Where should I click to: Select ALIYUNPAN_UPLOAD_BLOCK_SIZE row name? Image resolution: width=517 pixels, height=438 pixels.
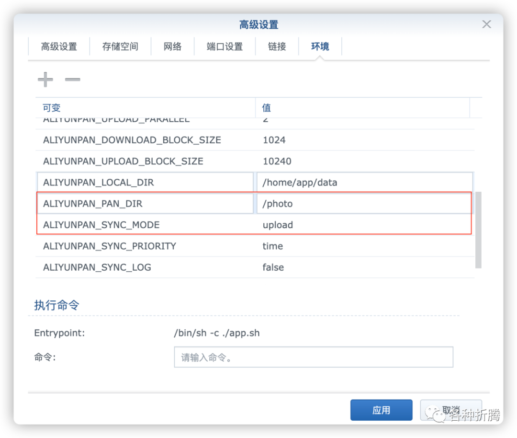(123, 161)
